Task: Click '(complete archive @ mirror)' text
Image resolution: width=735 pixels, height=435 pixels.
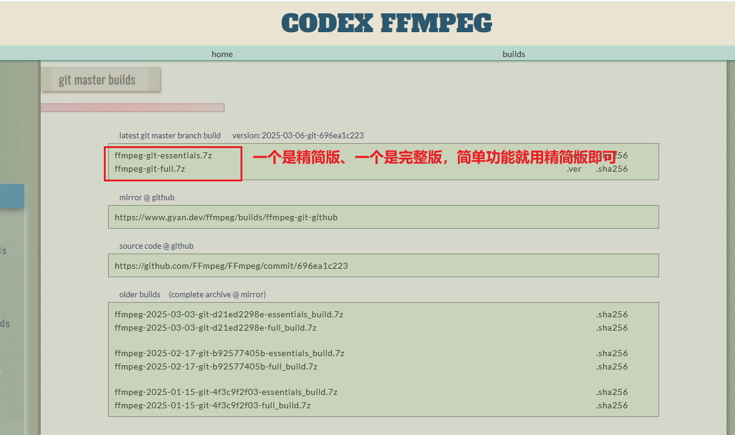Action: pyautogui.click(x=217, y=294)
